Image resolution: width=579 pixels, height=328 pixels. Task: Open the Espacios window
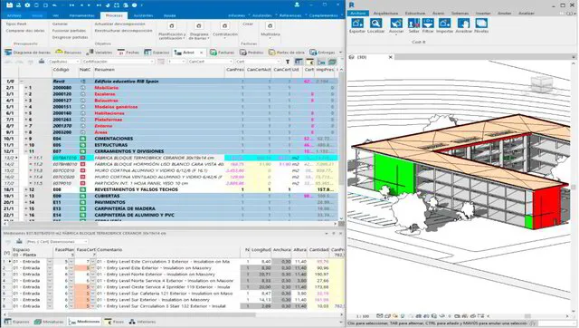(157, 53)
